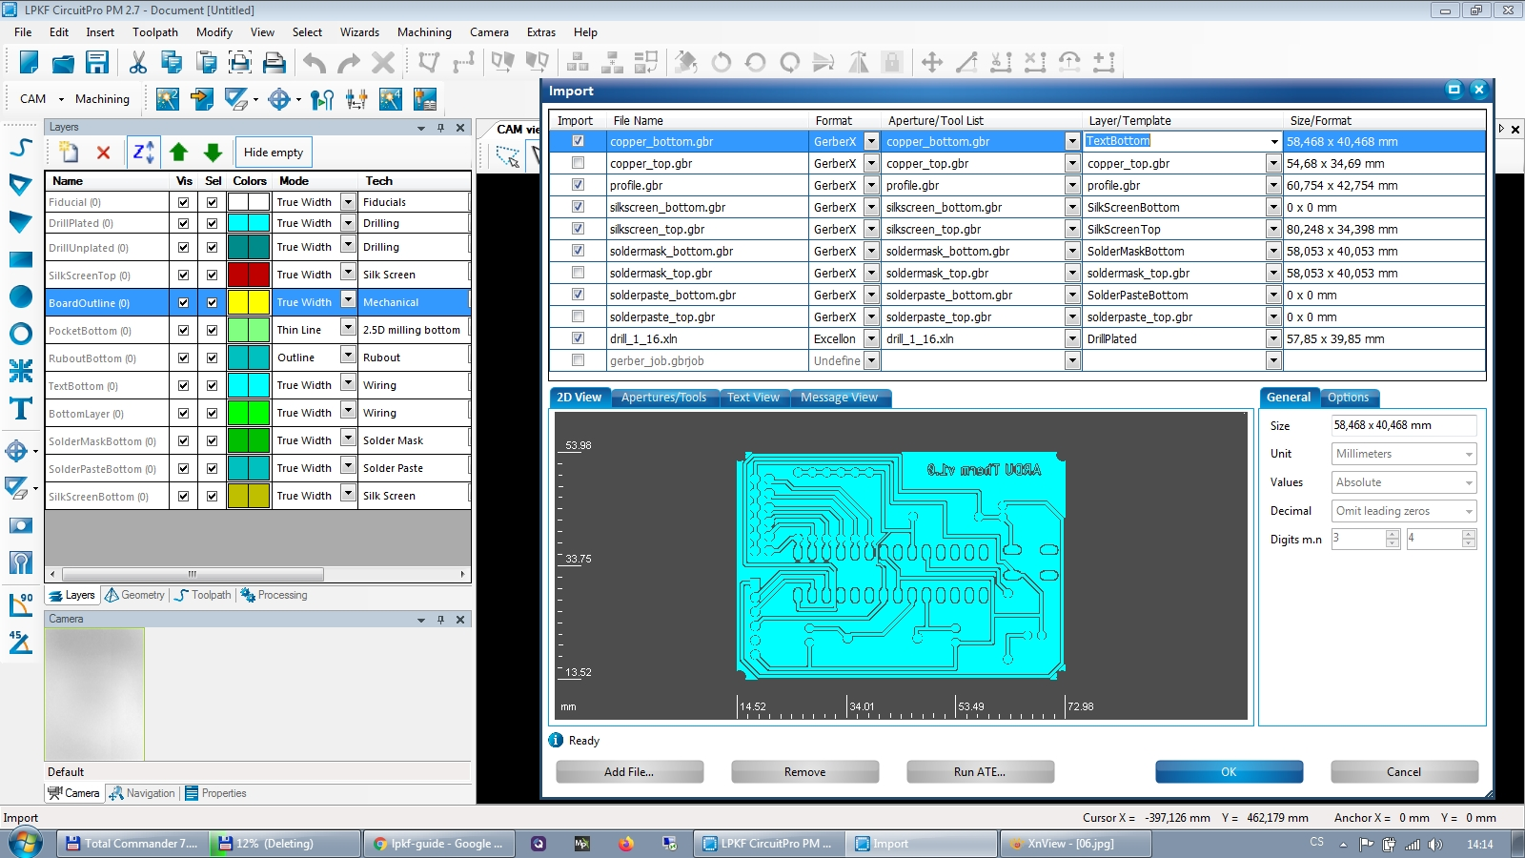Open Mode dropdown for PocketBottom layer

[x=348, y=329]
